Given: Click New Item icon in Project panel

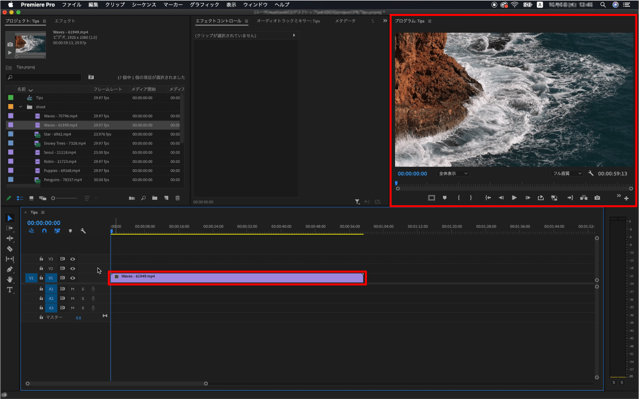Looking at the screenshot, I should click(x=166, y=198).
